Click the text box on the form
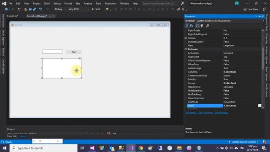Viewport: 270px width, 152px height. pos(52,52)
